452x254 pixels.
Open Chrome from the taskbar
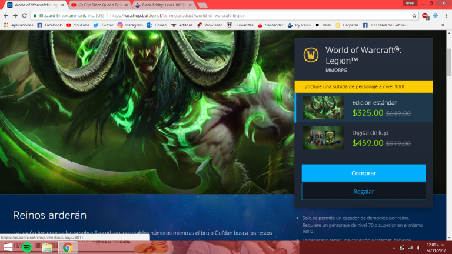pyautogui.click(x=68, y=248)
